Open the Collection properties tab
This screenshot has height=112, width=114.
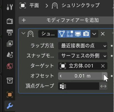[10, 80]
